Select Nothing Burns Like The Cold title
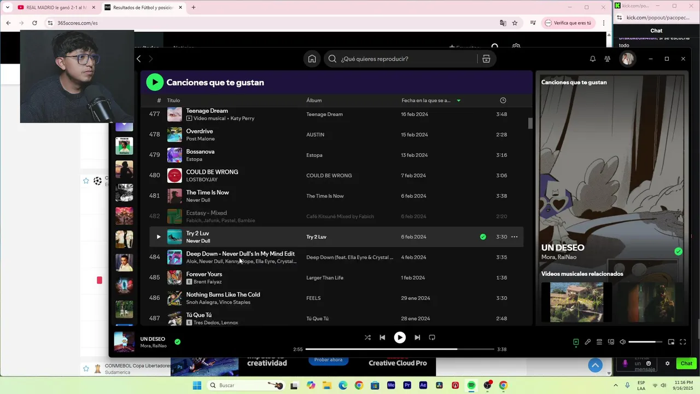 223,295
